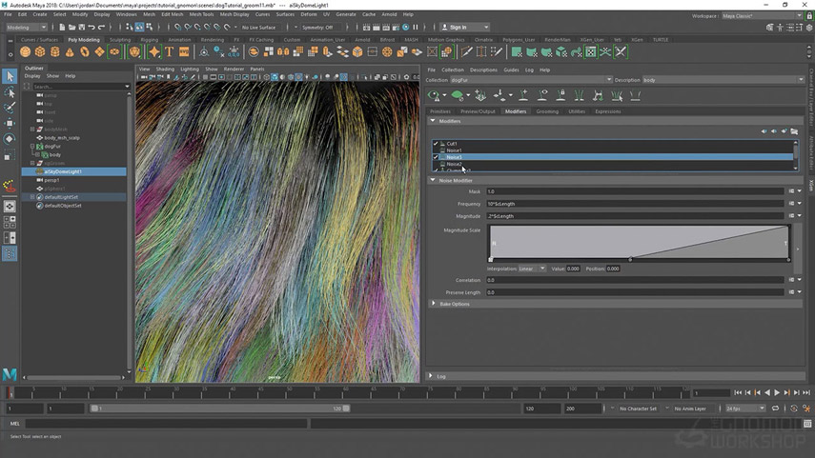
Task: Choose the Rotate tool in toolbox
Action: tap(10, 139)
